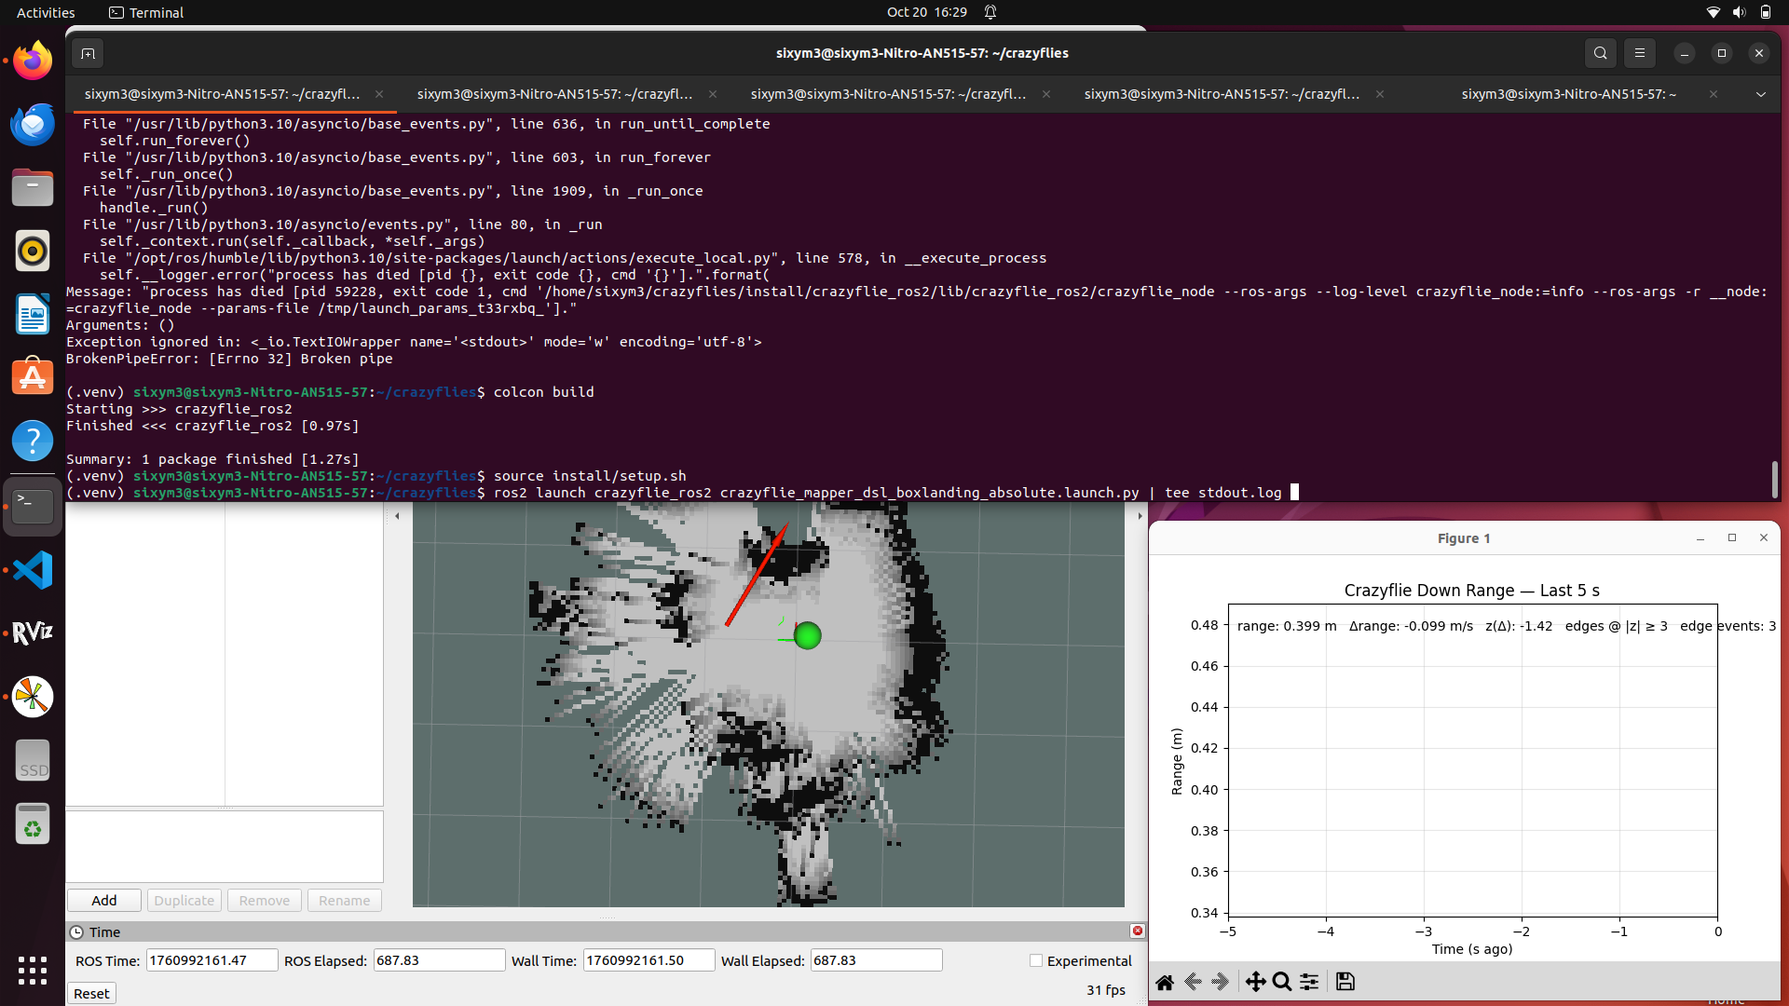Click the matplotlib Forward arrow icon

1221,982
